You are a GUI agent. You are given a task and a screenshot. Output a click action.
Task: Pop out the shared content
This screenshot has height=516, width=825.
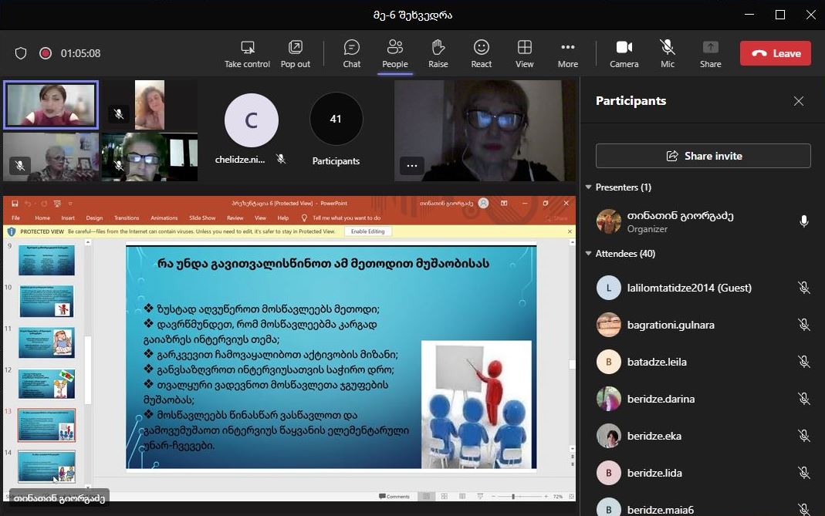tap(295, 54)
